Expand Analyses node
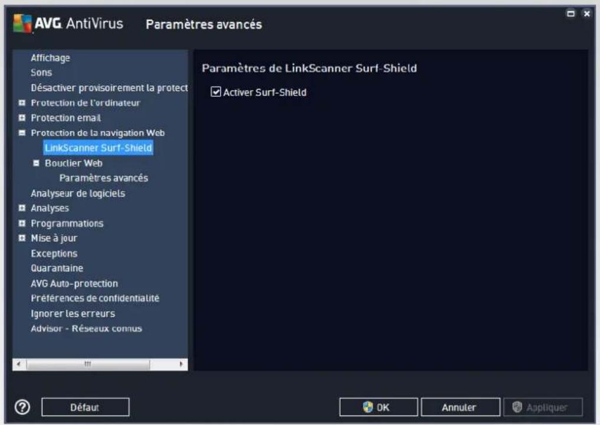 [22, 208]
